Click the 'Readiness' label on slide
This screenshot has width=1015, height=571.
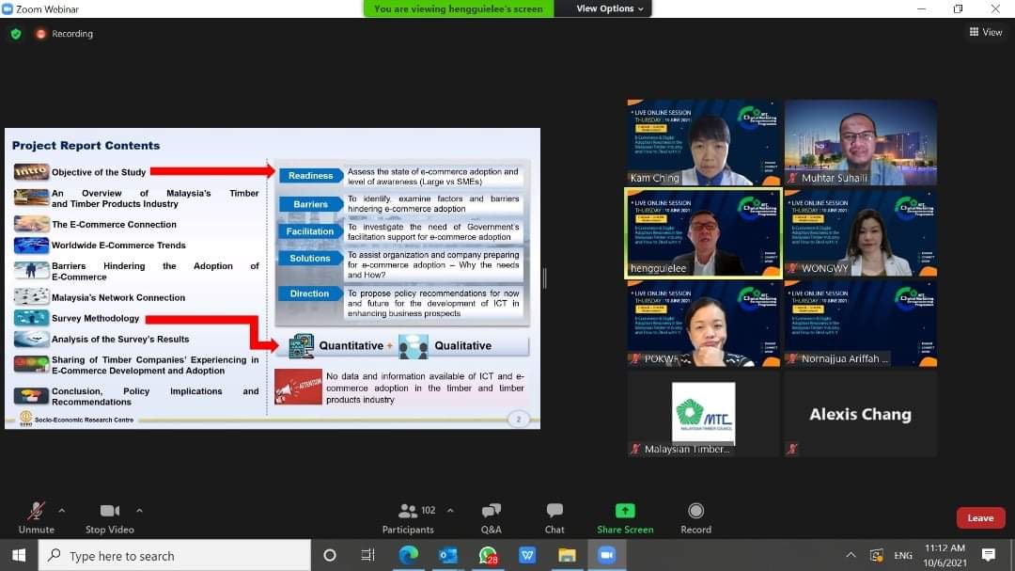tap(310, 176)
